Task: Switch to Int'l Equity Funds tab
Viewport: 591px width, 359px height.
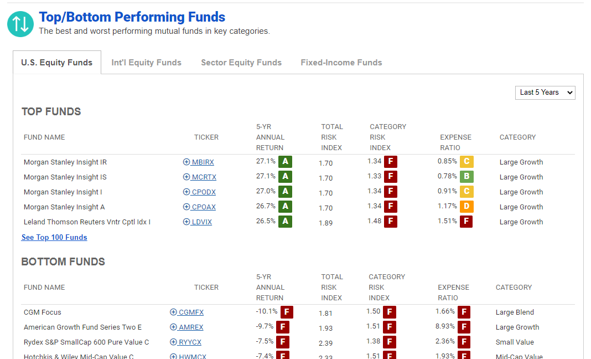Action: click(x=146, y=63)
